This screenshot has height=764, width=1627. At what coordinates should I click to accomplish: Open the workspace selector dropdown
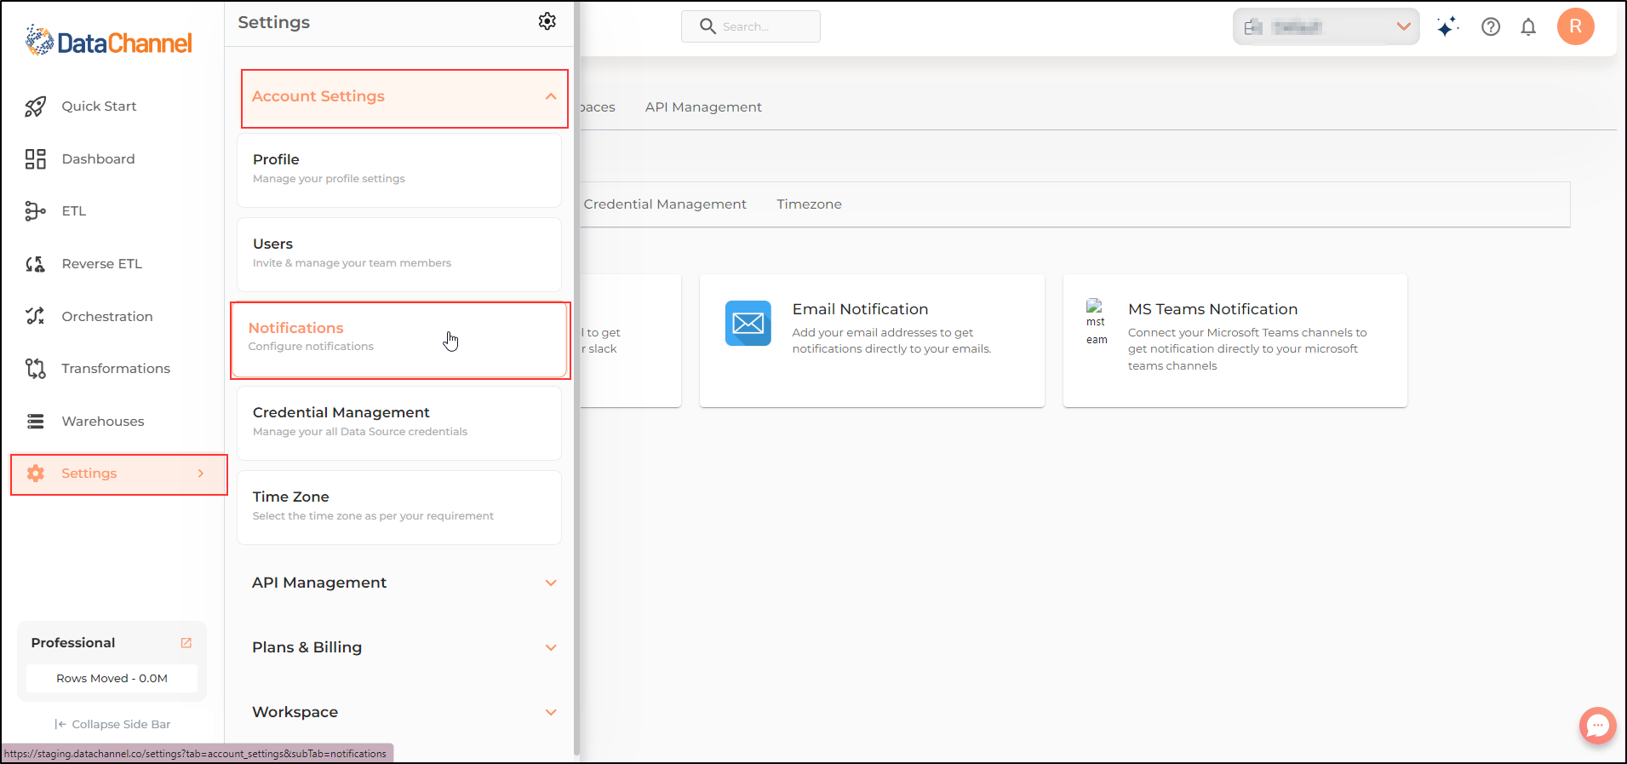pos(1326,26)
